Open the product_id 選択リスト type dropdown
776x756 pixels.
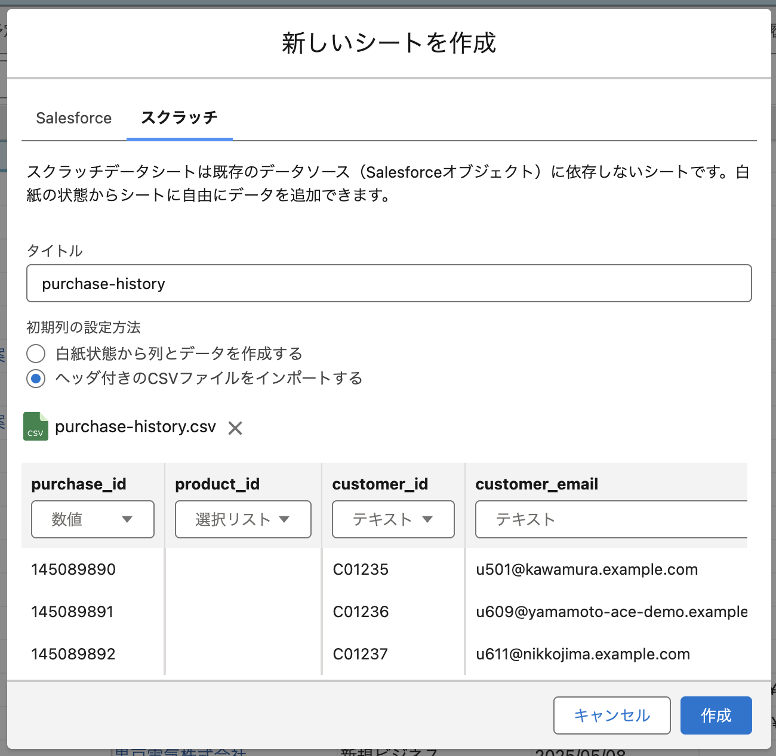pos(243,519)
